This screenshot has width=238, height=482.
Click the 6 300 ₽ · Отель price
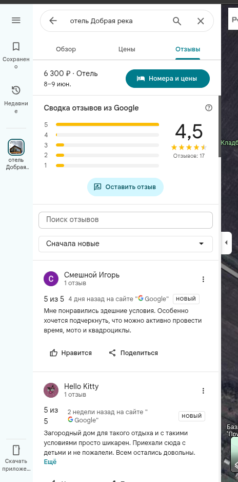tap(71, 73)
